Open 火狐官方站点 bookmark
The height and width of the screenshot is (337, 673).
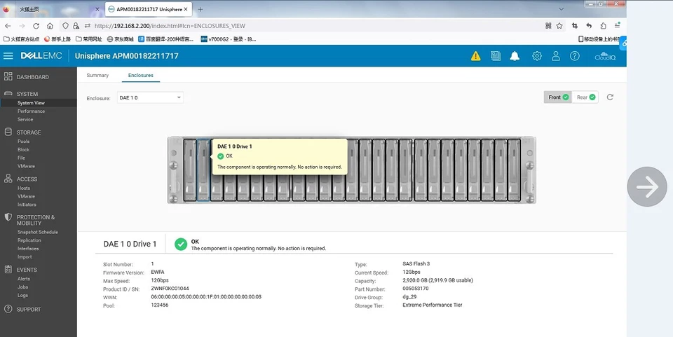click(22, 39)
